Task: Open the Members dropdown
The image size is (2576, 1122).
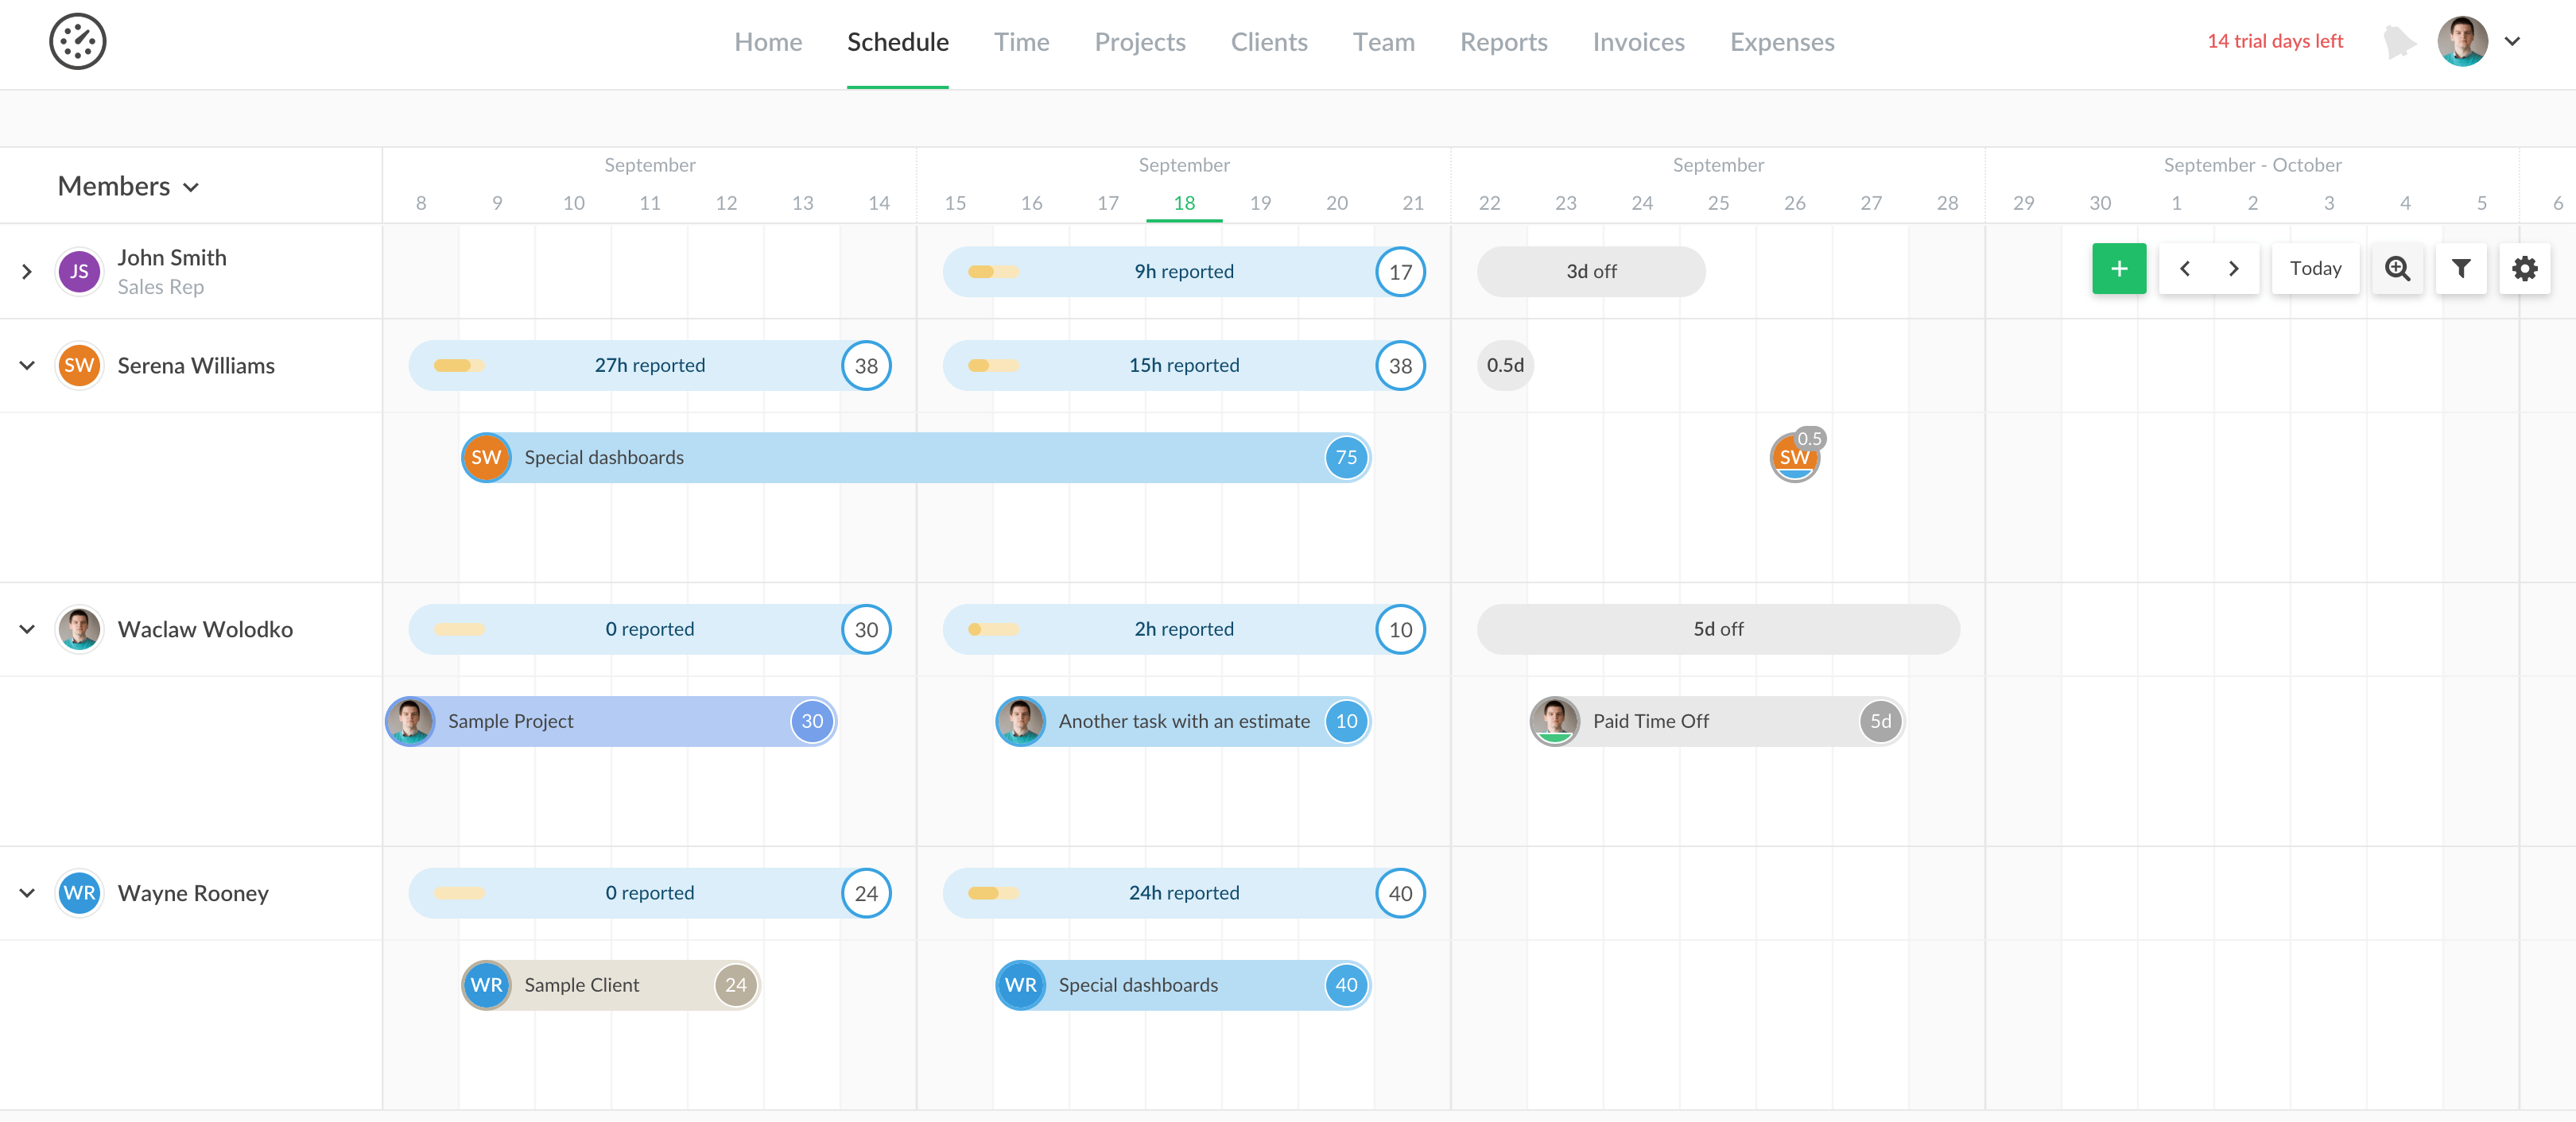Action: 128,187
